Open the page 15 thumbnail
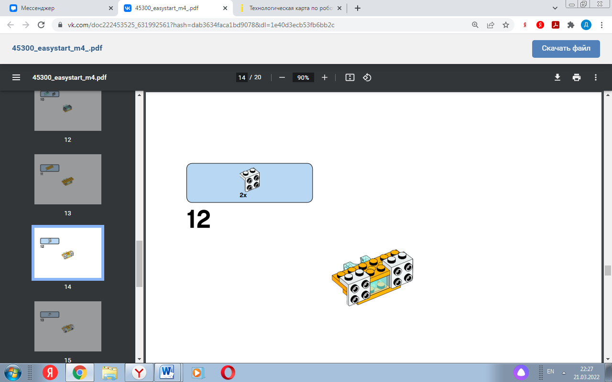The width and height of the screenshot is (612, 382). [x=68, y=326]
